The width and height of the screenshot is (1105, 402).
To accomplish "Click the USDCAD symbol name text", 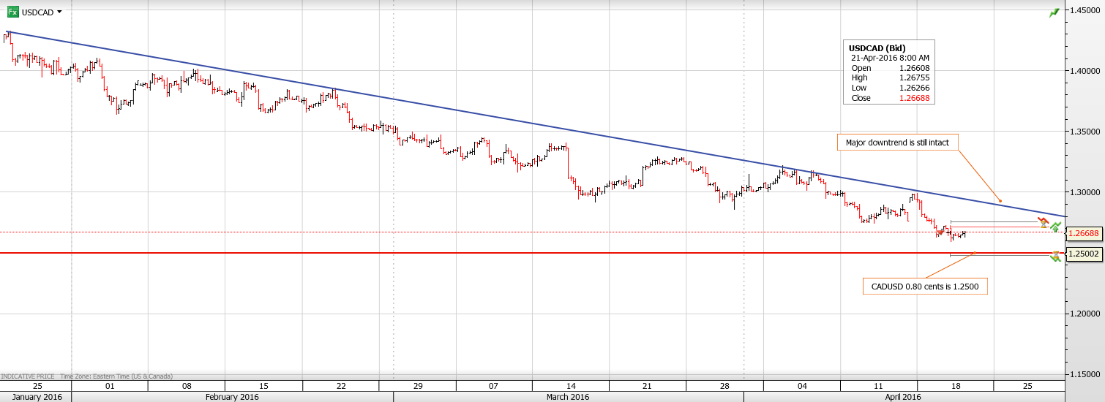I will click(x=37, y=12).
